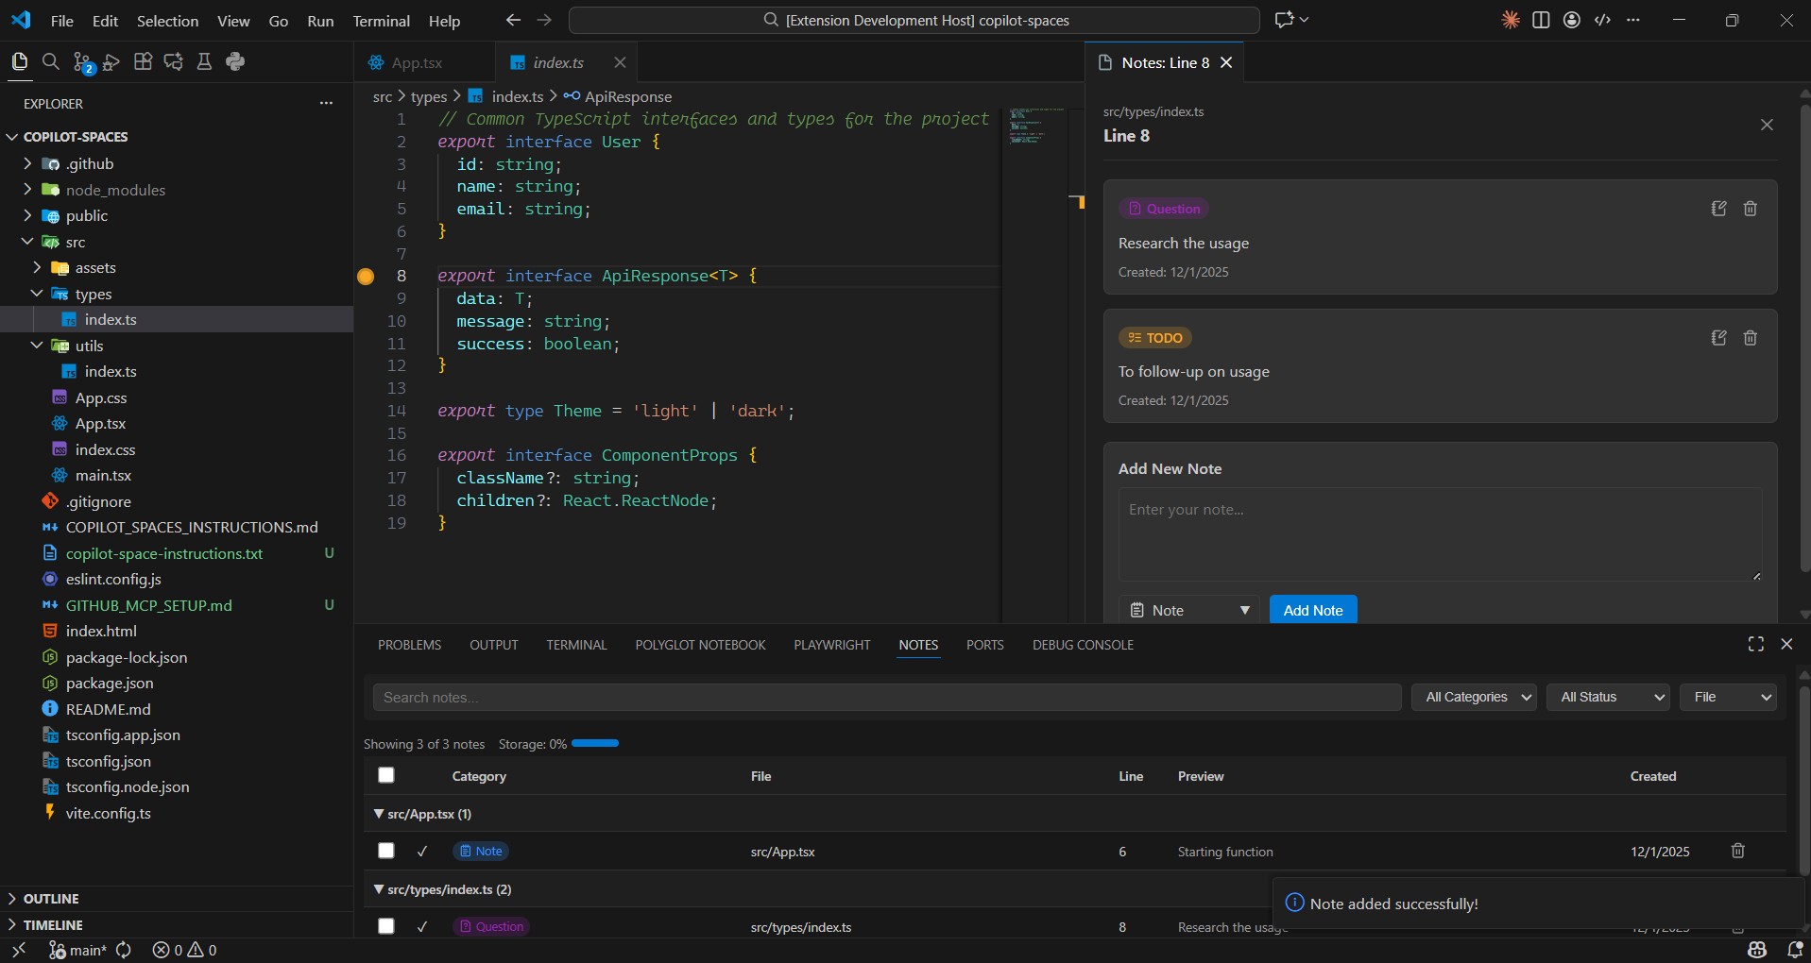The width and height of the screenshot is (1811, 963).
Task: Switch to the TERMINAL panel tab
Action: 576,645
